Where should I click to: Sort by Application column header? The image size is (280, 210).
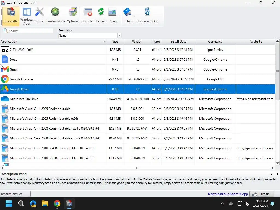(x=53, y=42)
